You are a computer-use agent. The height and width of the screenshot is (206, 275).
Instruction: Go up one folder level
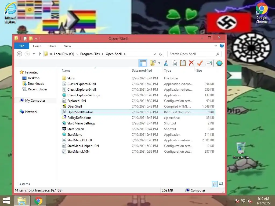coord(40,54)
